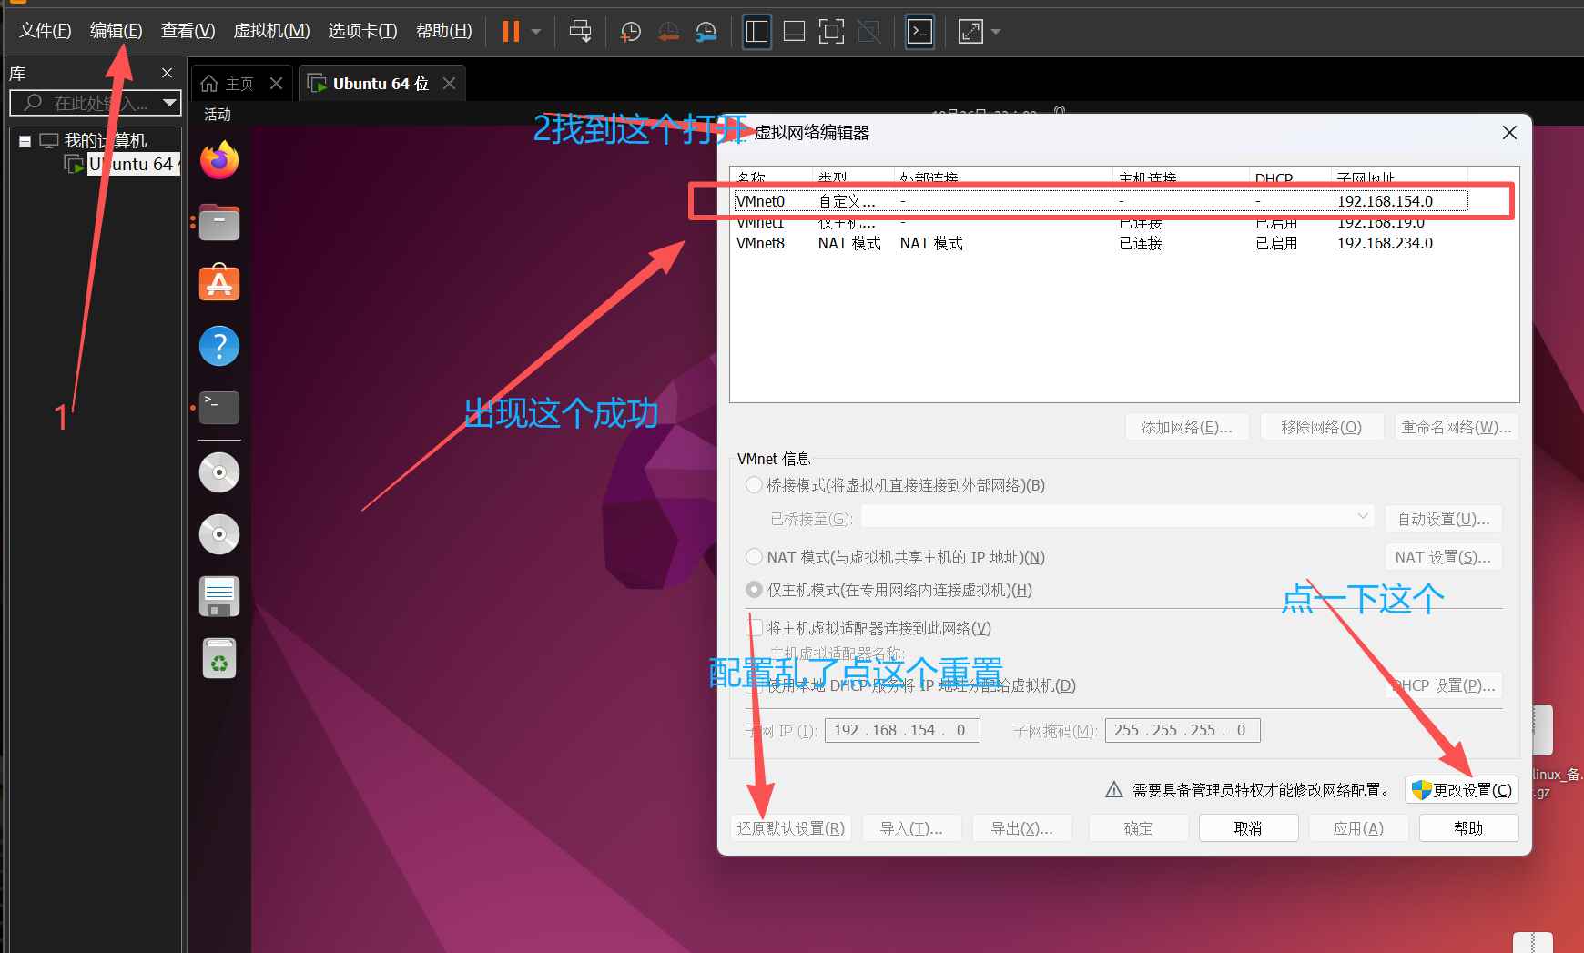Open the 虚拟机(M) menu
1584x953 pixels.
point(271,31)
